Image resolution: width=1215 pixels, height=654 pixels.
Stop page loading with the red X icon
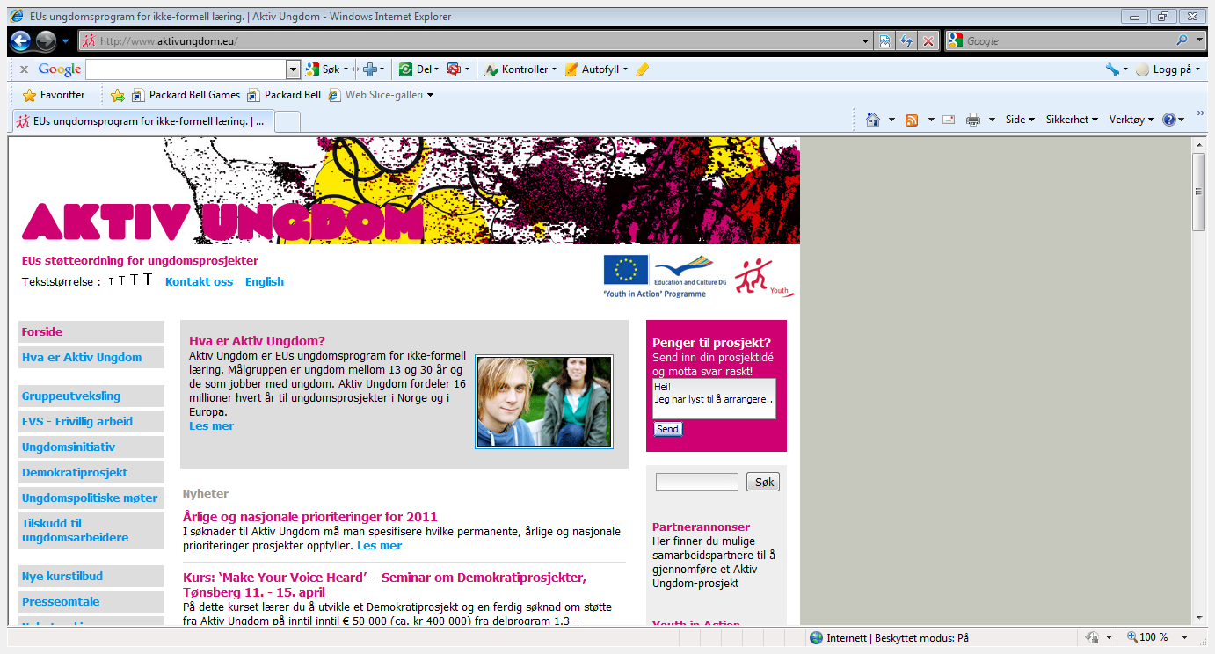coord(928,41)
